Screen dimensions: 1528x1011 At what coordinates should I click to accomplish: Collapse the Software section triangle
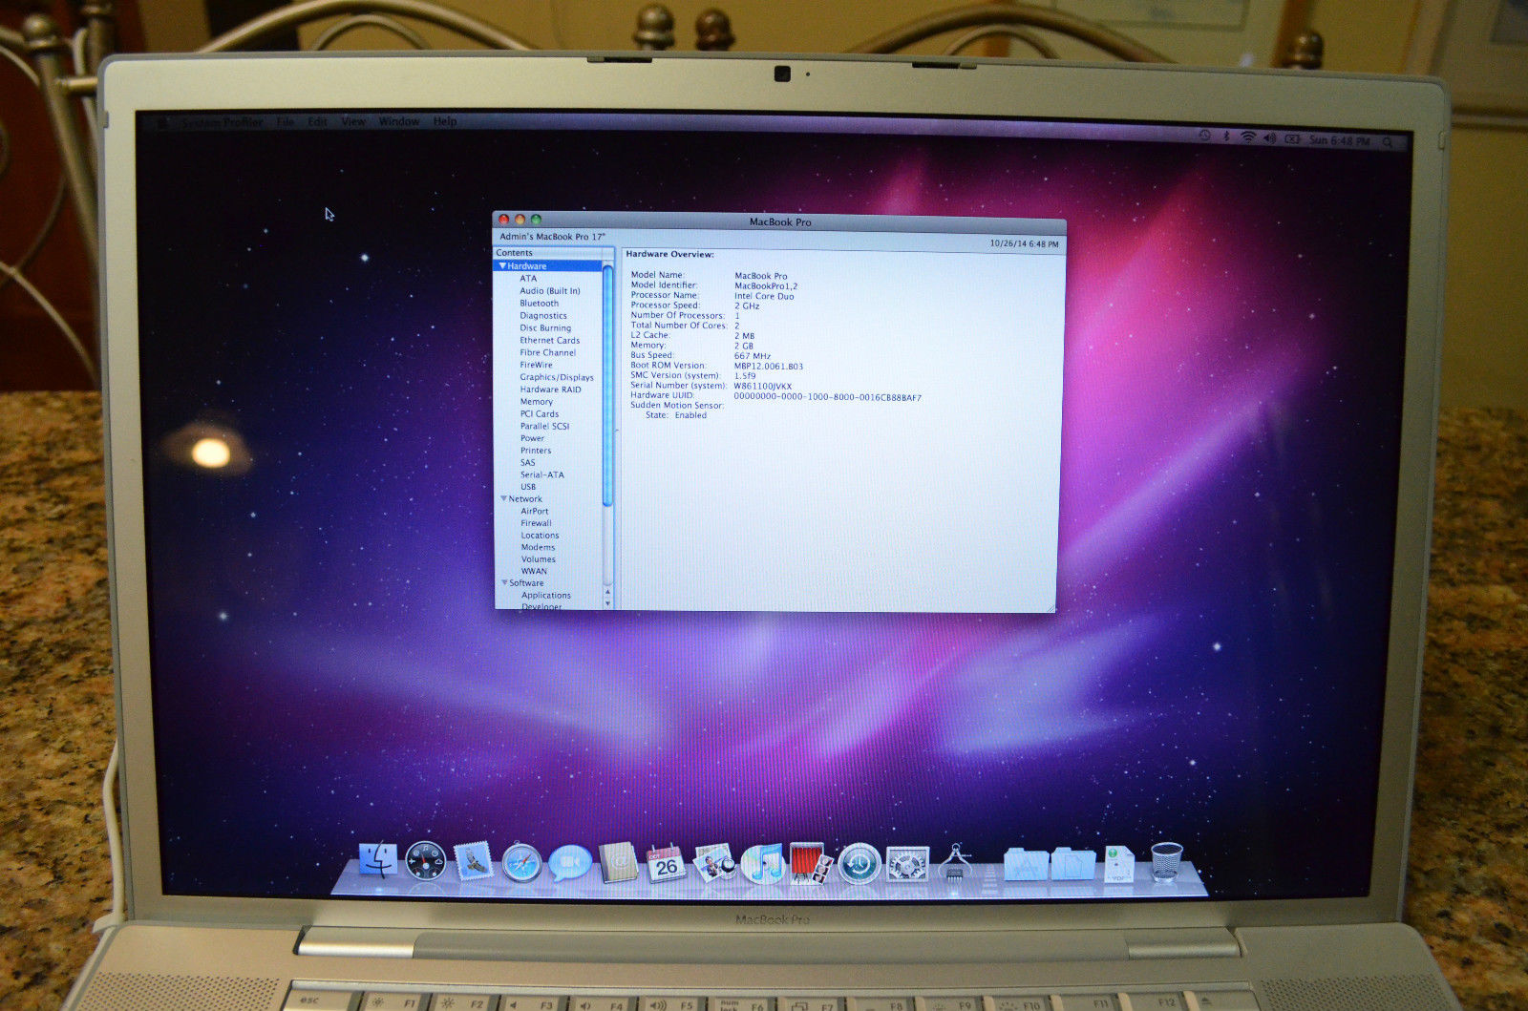click(504, 582)
